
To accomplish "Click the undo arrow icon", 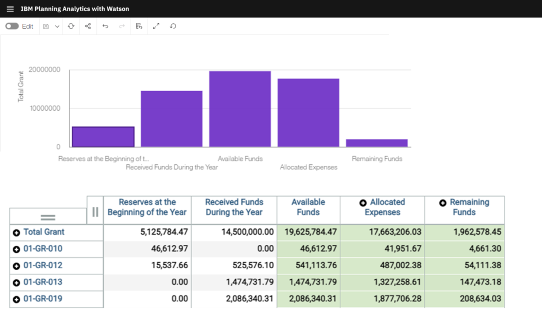I will 105,26.
